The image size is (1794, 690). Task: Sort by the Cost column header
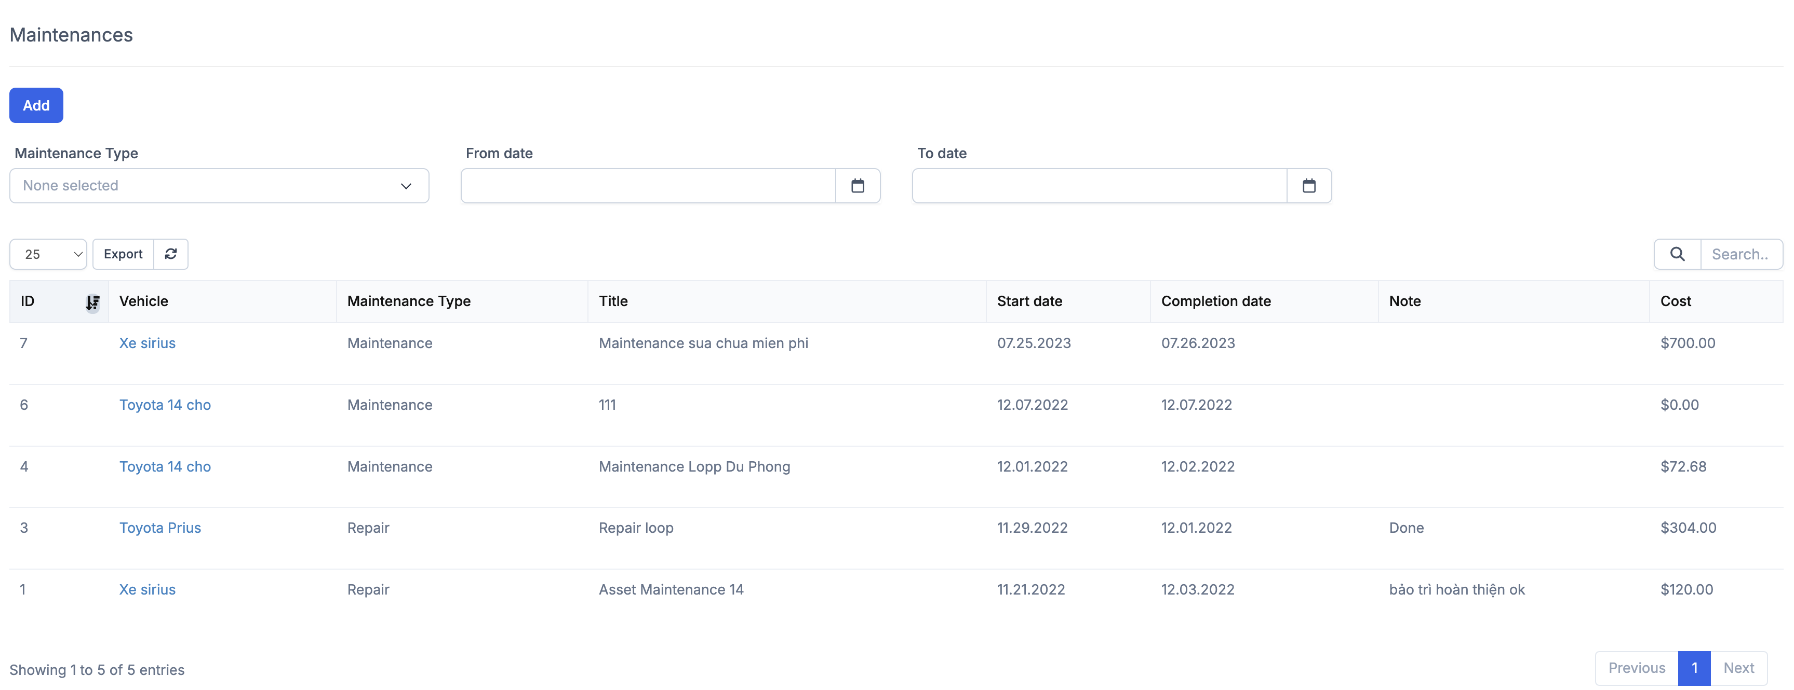click(1675, 301)
